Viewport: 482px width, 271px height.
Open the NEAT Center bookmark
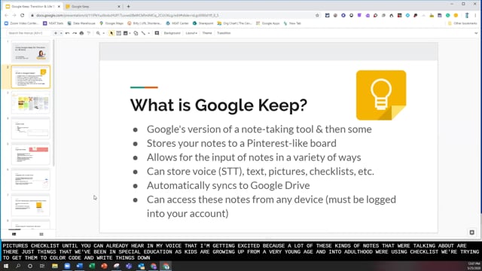pos(178,23)
